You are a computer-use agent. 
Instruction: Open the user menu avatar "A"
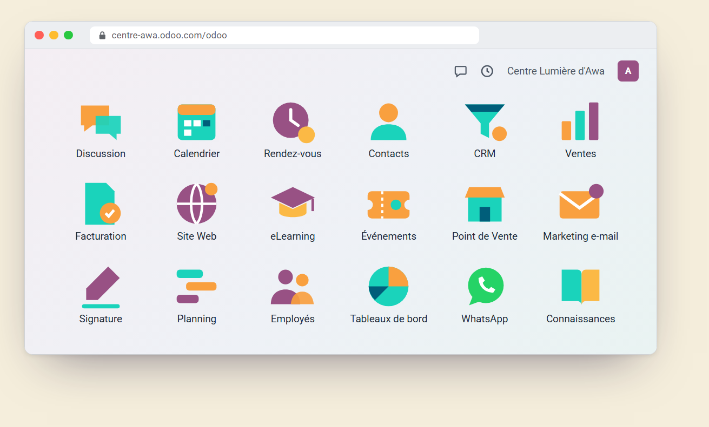coord(628,71)
